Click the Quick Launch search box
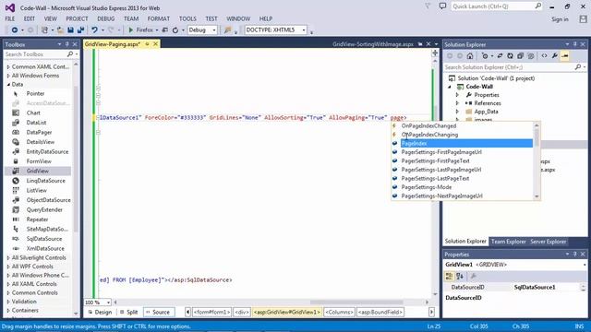 click(x=497, y=6)
